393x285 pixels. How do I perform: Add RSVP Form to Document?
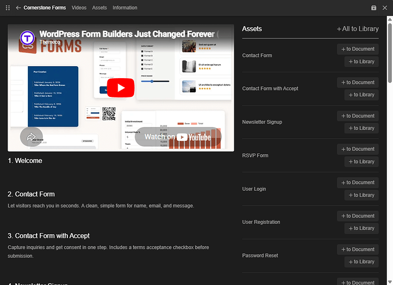pyautogui.click(x=358, y=149)
